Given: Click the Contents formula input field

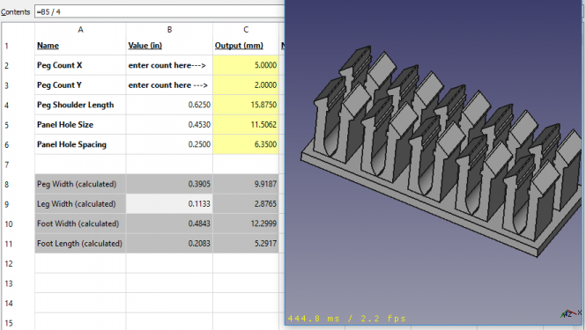Looking at the screenshot, I should tap(159, 11).
